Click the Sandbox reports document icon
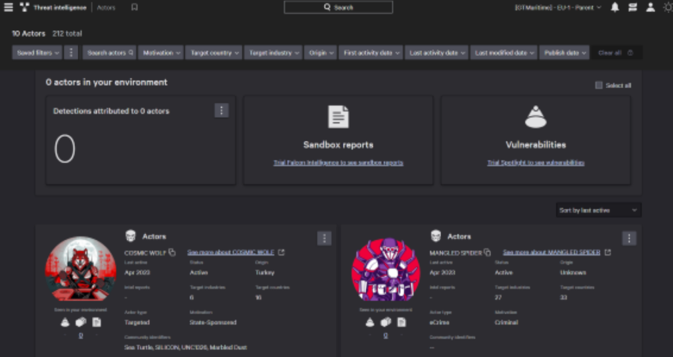673x357 pixels. click(x=338, y=117)
